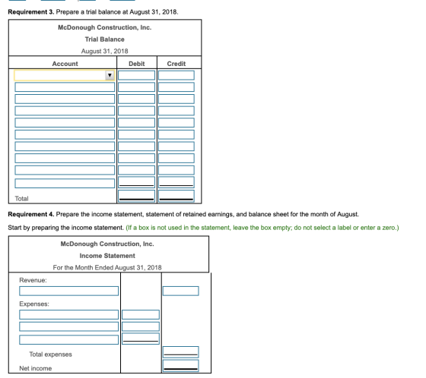Click the second-row Credit field in Trial Balance
The height and width of the screenshot is (378, 426).
click(x=176, y=87)
